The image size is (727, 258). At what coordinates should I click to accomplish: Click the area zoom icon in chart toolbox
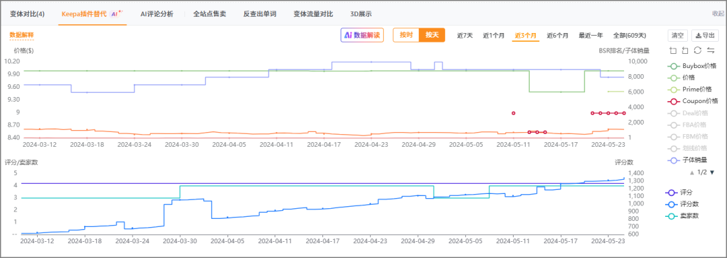[673, 50]
